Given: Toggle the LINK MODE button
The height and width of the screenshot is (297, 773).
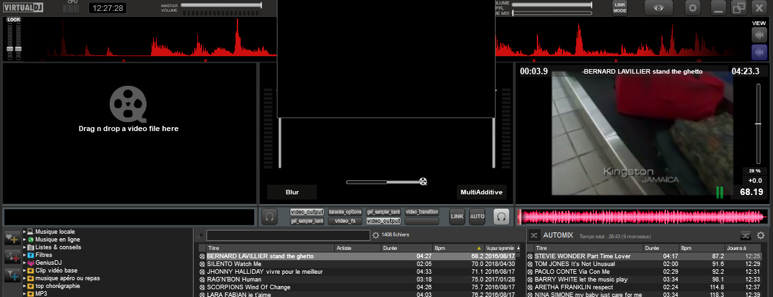Looking at the screenshot, I should (619, 8).
